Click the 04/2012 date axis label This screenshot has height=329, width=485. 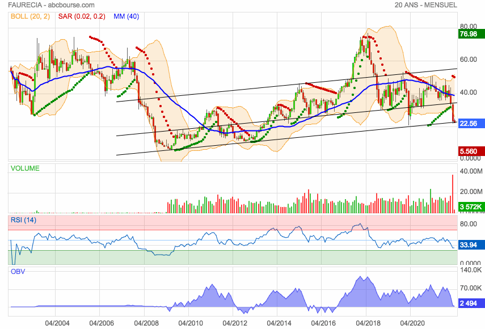(x=235, y=323)
